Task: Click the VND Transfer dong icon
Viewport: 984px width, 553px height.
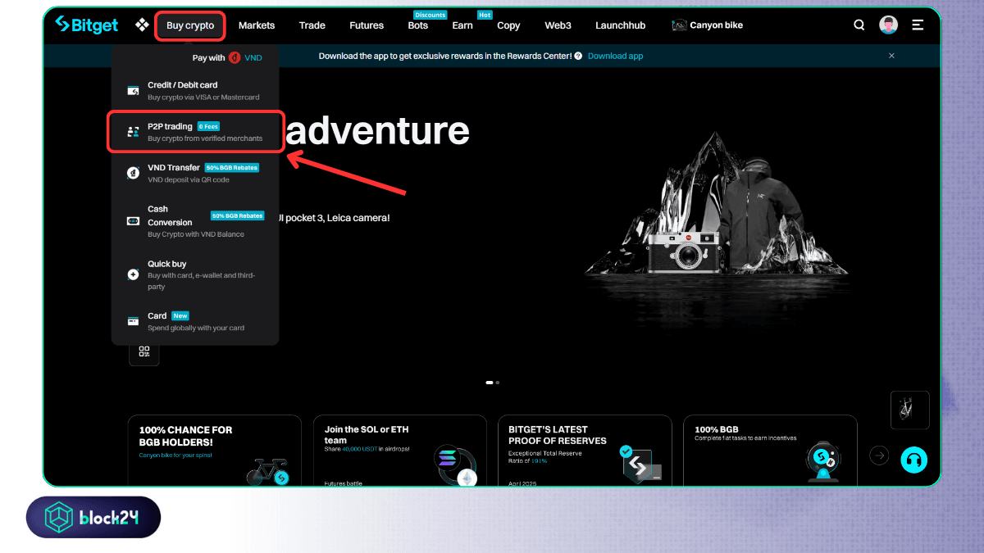Action: tap(133, 173)
